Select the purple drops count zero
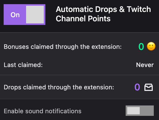The image size is (159, 120). [x=137, y=87]
